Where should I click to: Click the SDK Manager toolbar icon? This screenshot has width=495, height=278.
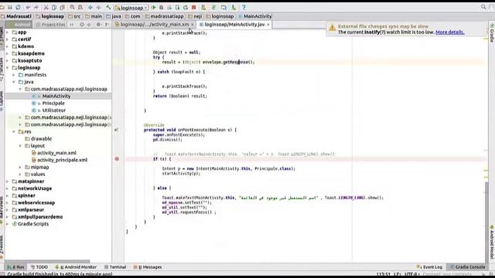224,7
